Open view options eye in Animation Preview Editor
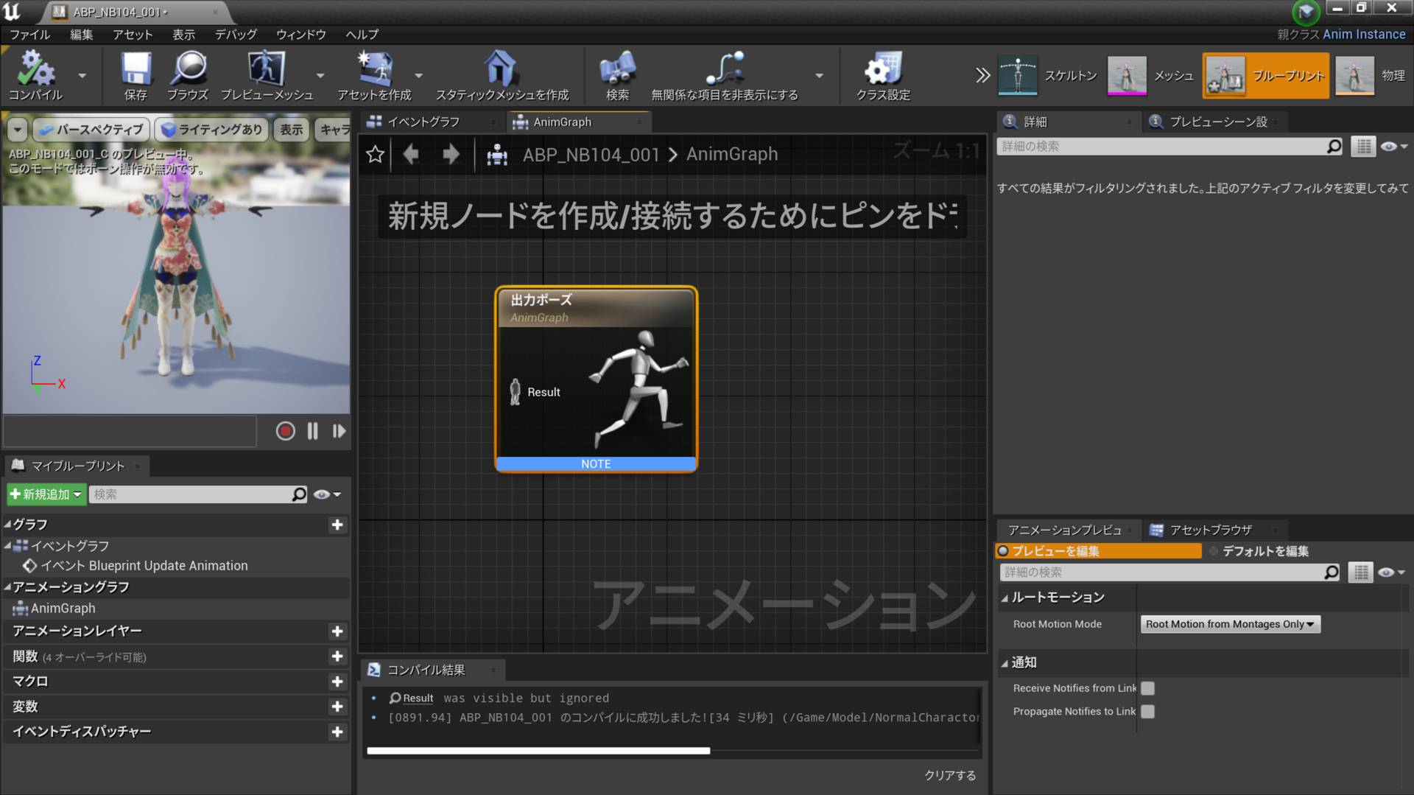 pyautogui.click(x=1392, y=572)
